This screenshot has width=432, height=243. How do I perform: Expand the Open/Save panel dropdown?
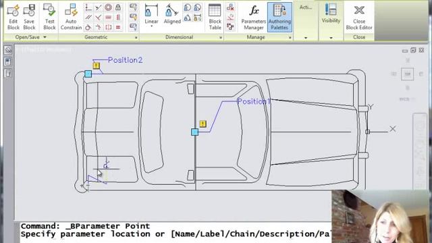(x=45, y=37)
